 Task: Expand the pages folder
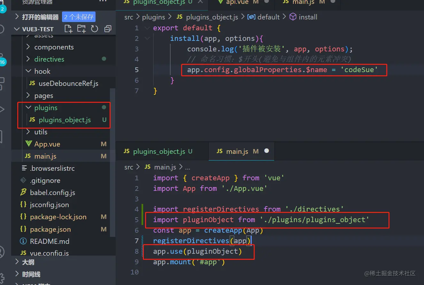click(28, 96)
